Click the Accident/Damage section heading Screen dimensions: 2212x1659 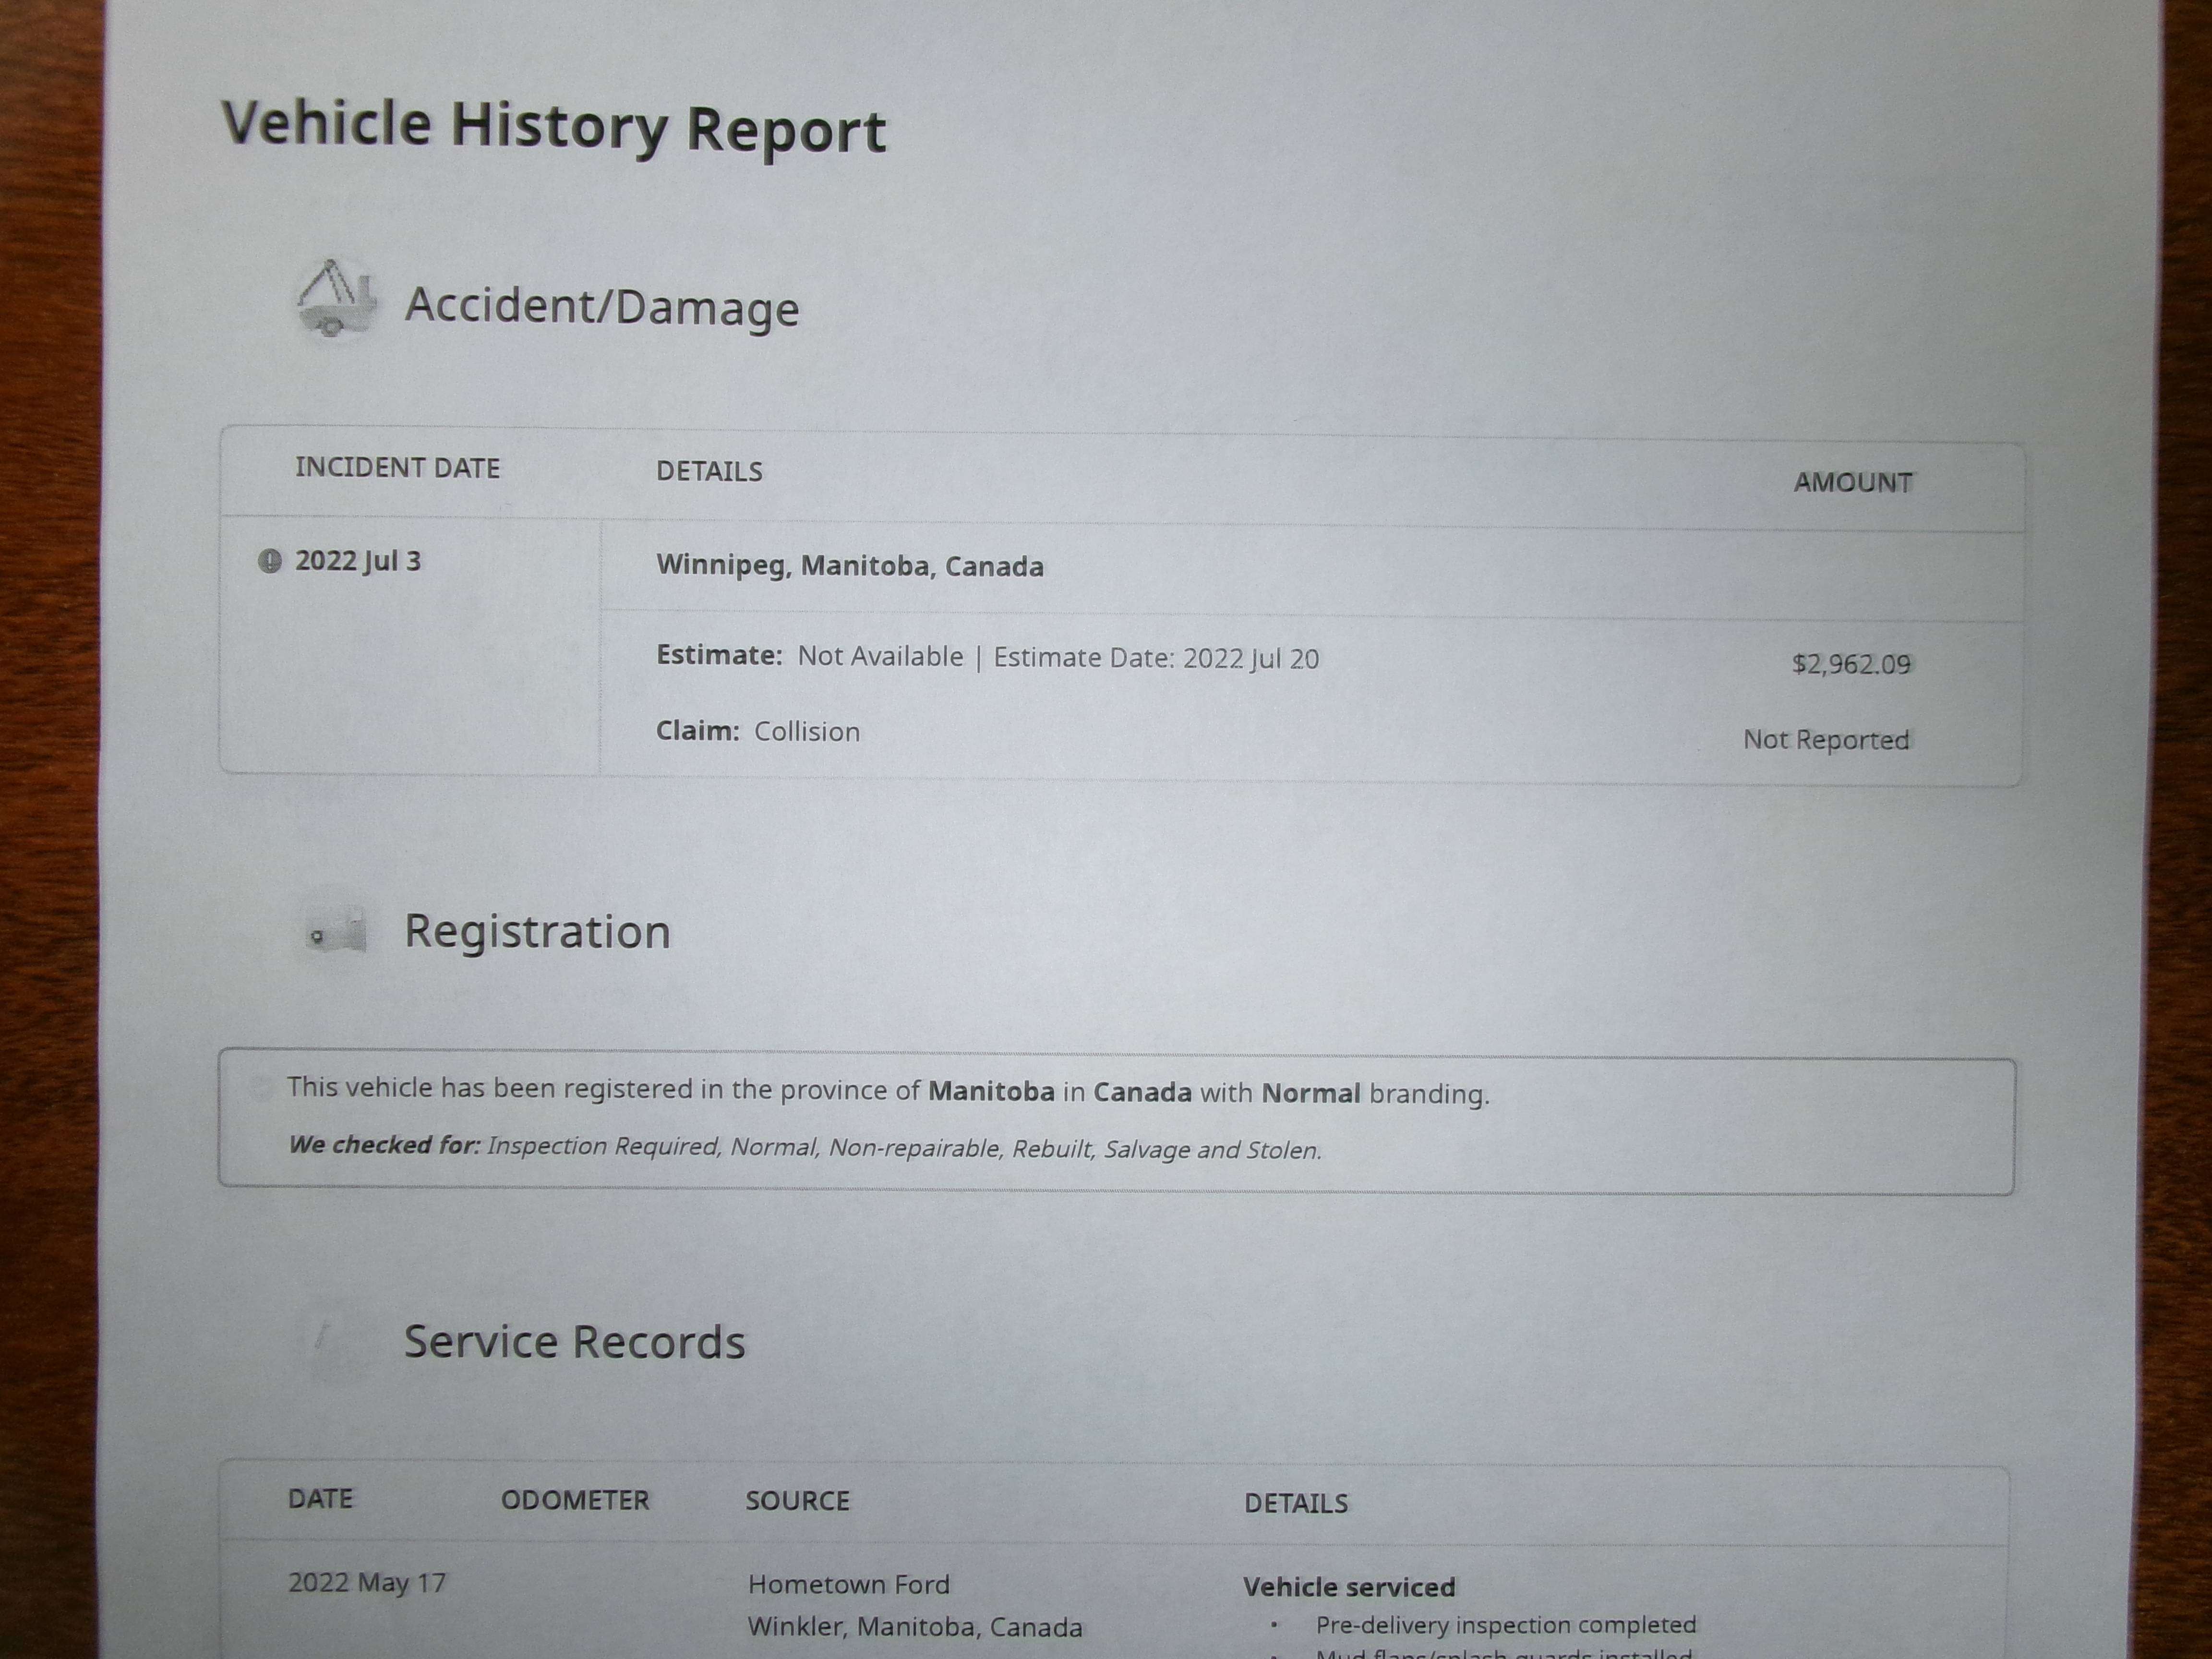[x=602, y=306]
